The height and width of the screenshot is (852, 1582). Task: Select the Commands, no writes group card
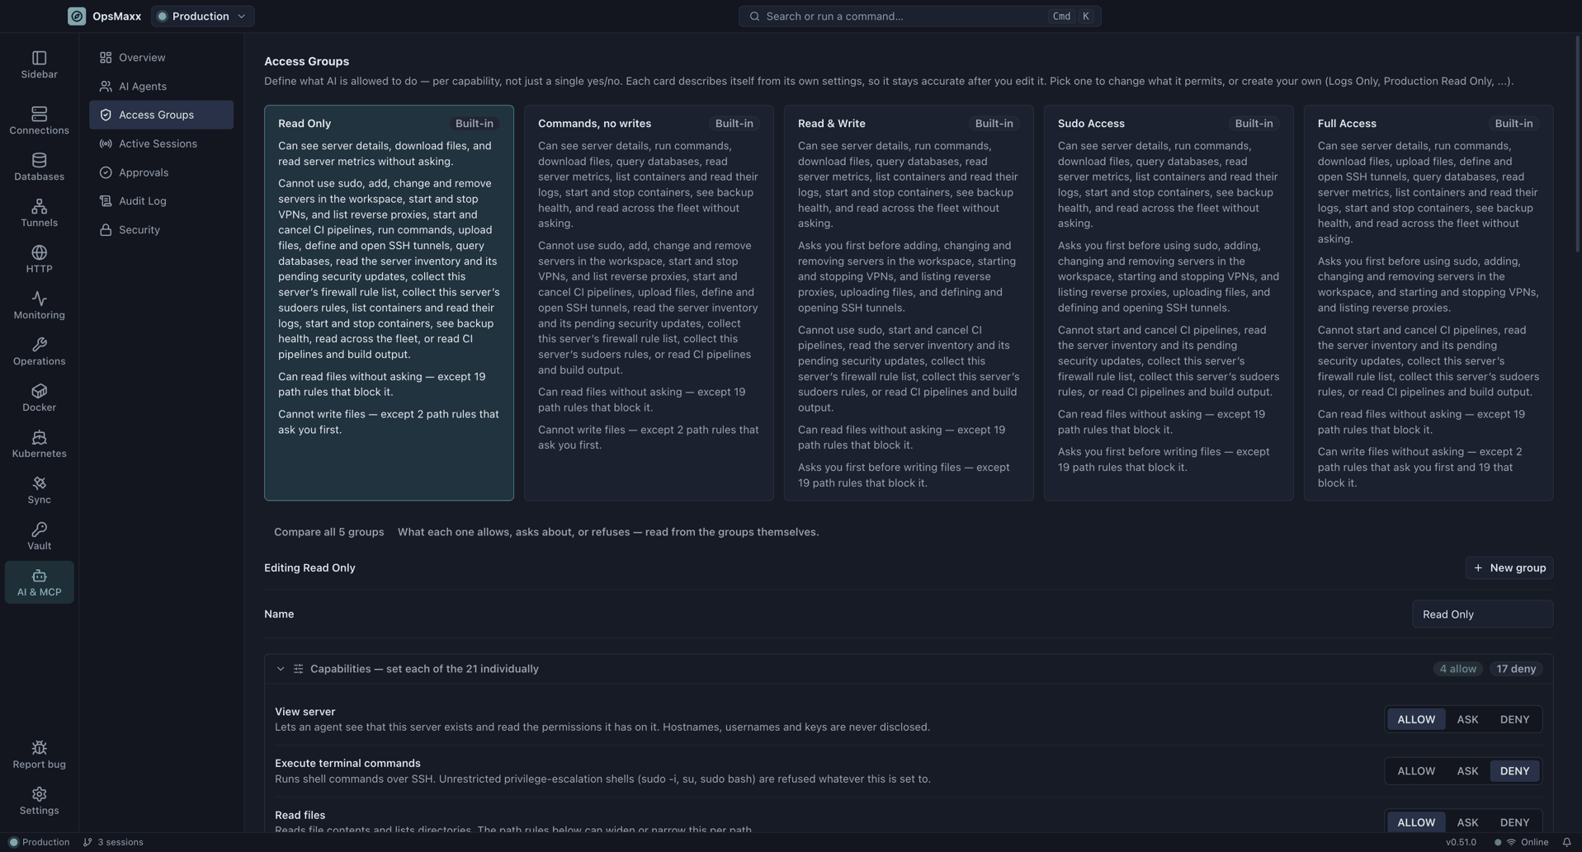click(x=649, y=303)
